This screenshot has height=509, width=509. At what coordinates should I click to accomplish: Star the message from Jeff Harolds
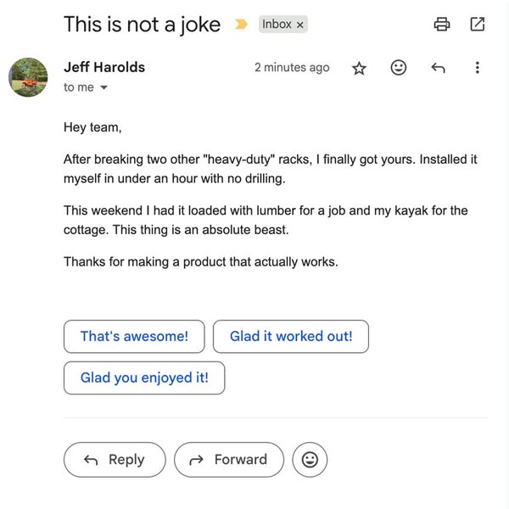[x=359, y=68]
